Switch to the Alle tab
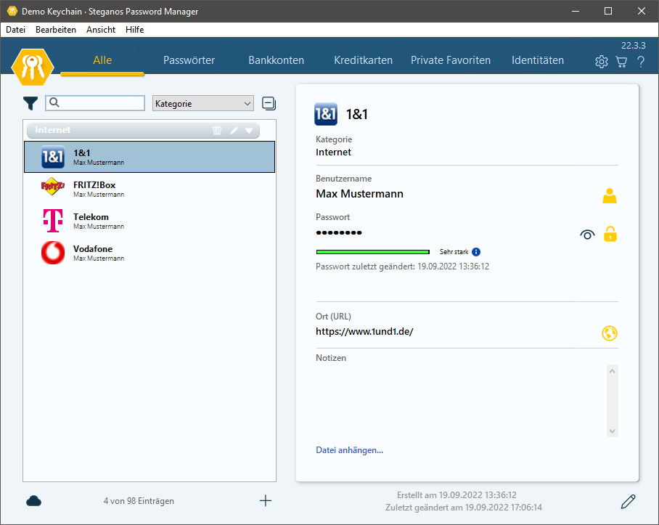 point(102,60)
